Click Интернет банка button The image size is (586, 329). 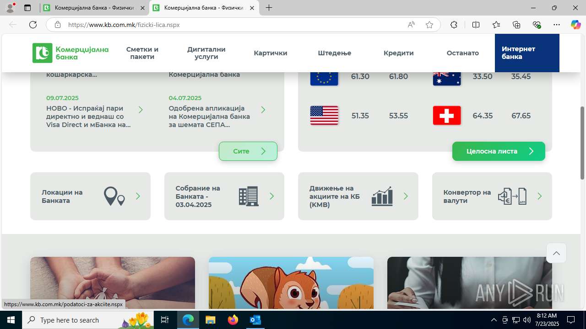[527, 53]
